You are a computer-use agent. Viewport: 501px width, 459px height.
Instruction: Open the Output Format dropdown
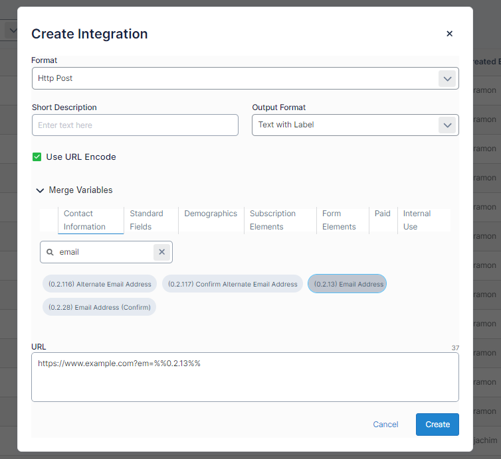tap(447, 125)
